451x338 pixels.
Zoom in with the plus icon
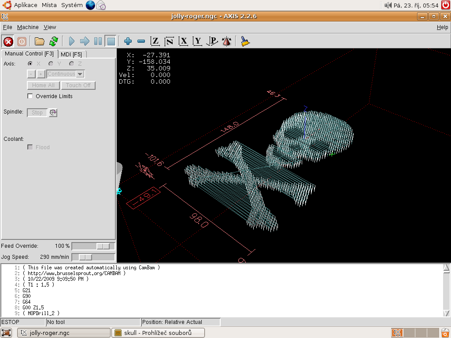[x=128, y=41]
